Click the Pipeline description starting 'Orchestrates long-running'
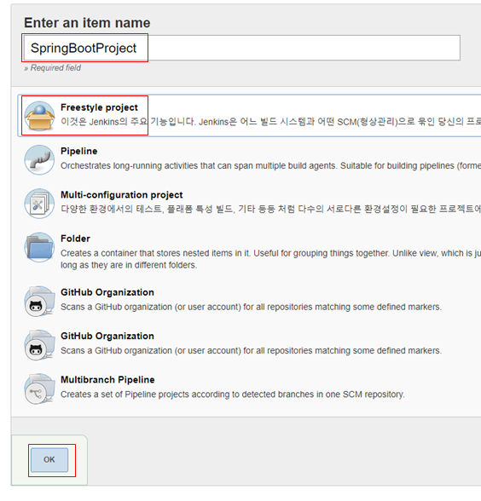This screenshot has width=481, height=501. coord(270,166)
